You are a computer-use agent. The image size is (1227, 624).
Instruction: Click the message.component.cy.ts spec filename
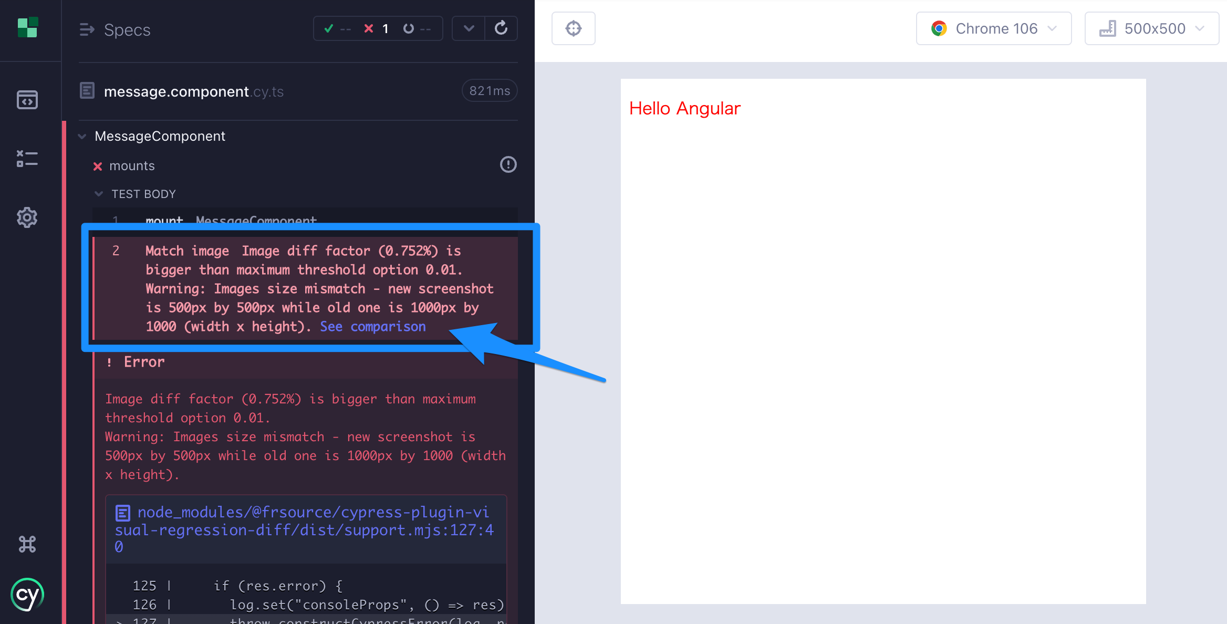coord(193,91)
